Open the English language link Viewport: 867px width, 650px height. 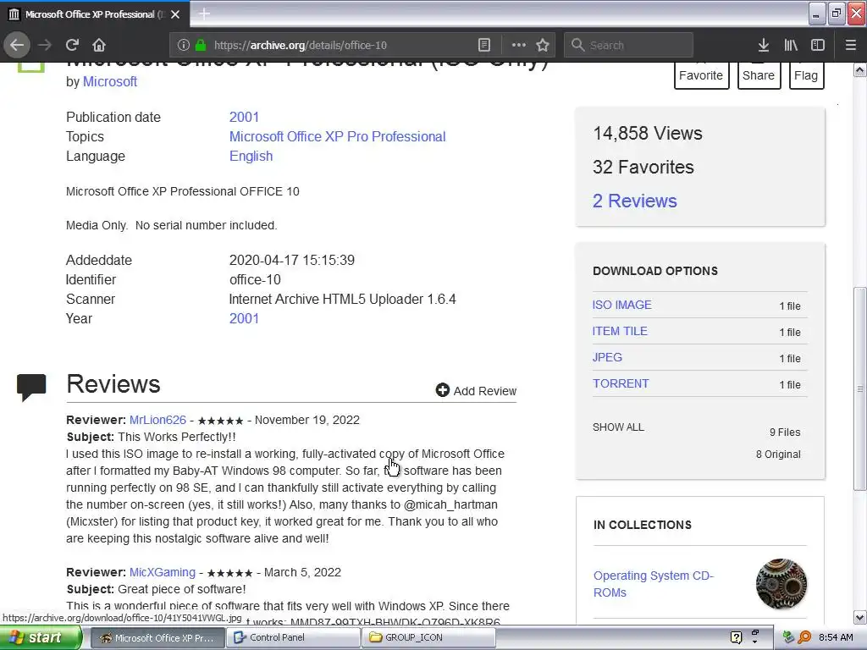[x=251, y=156]
